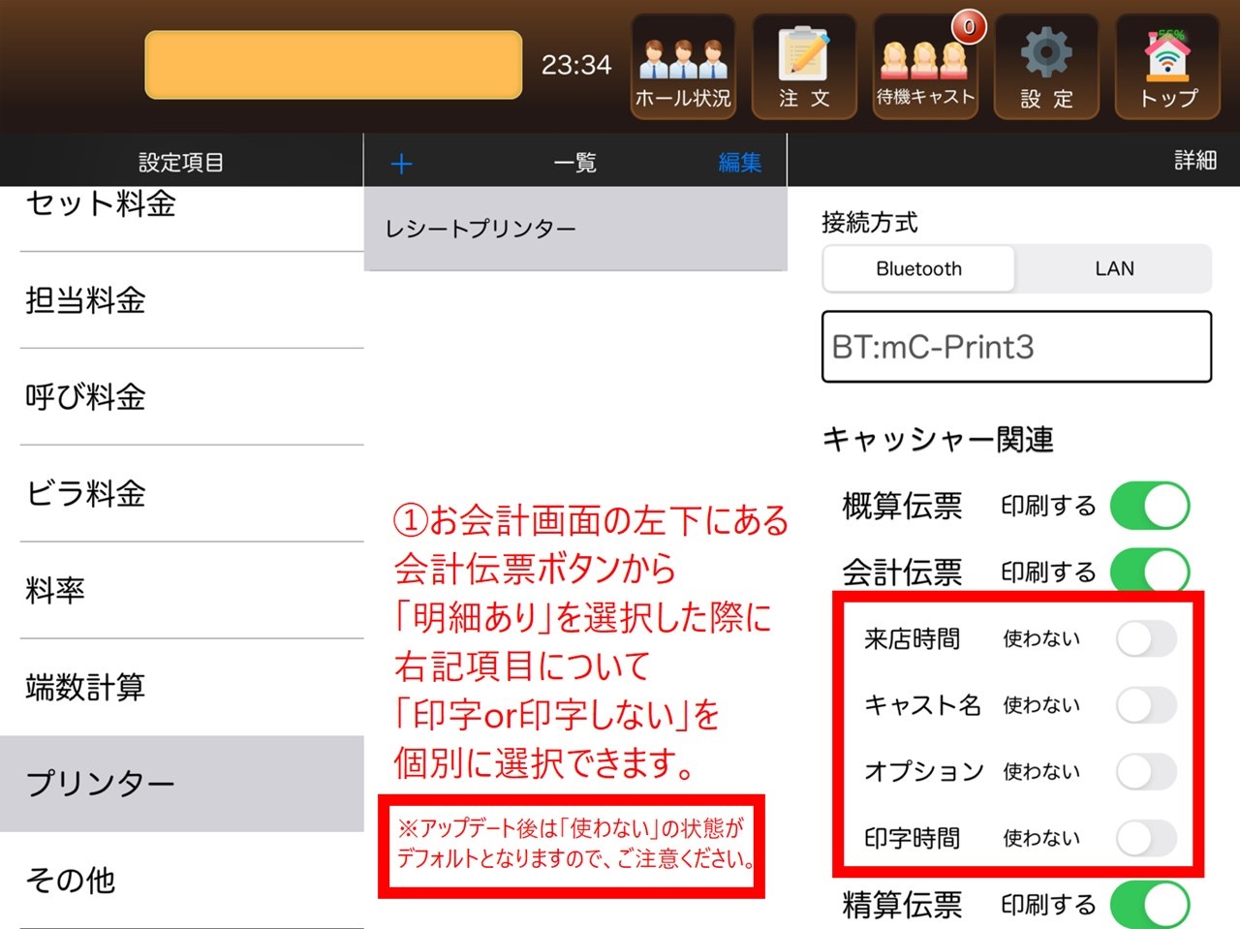Click the 23:34 clock display

tap(576, 65)
